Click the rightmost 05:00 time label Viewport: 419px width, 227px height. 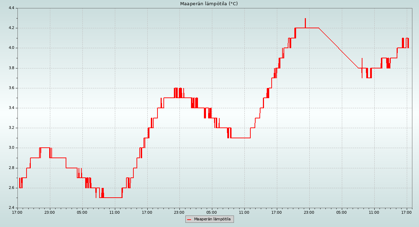[342, 212]
